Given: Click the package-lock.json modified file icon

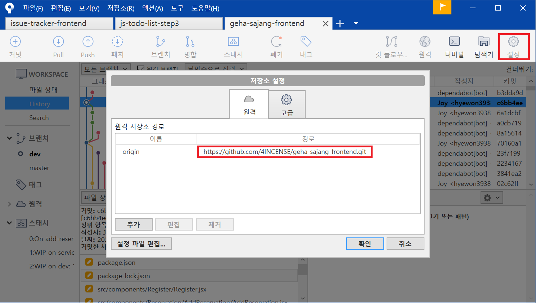Looking at the screenshot, I should coord(89,276).
